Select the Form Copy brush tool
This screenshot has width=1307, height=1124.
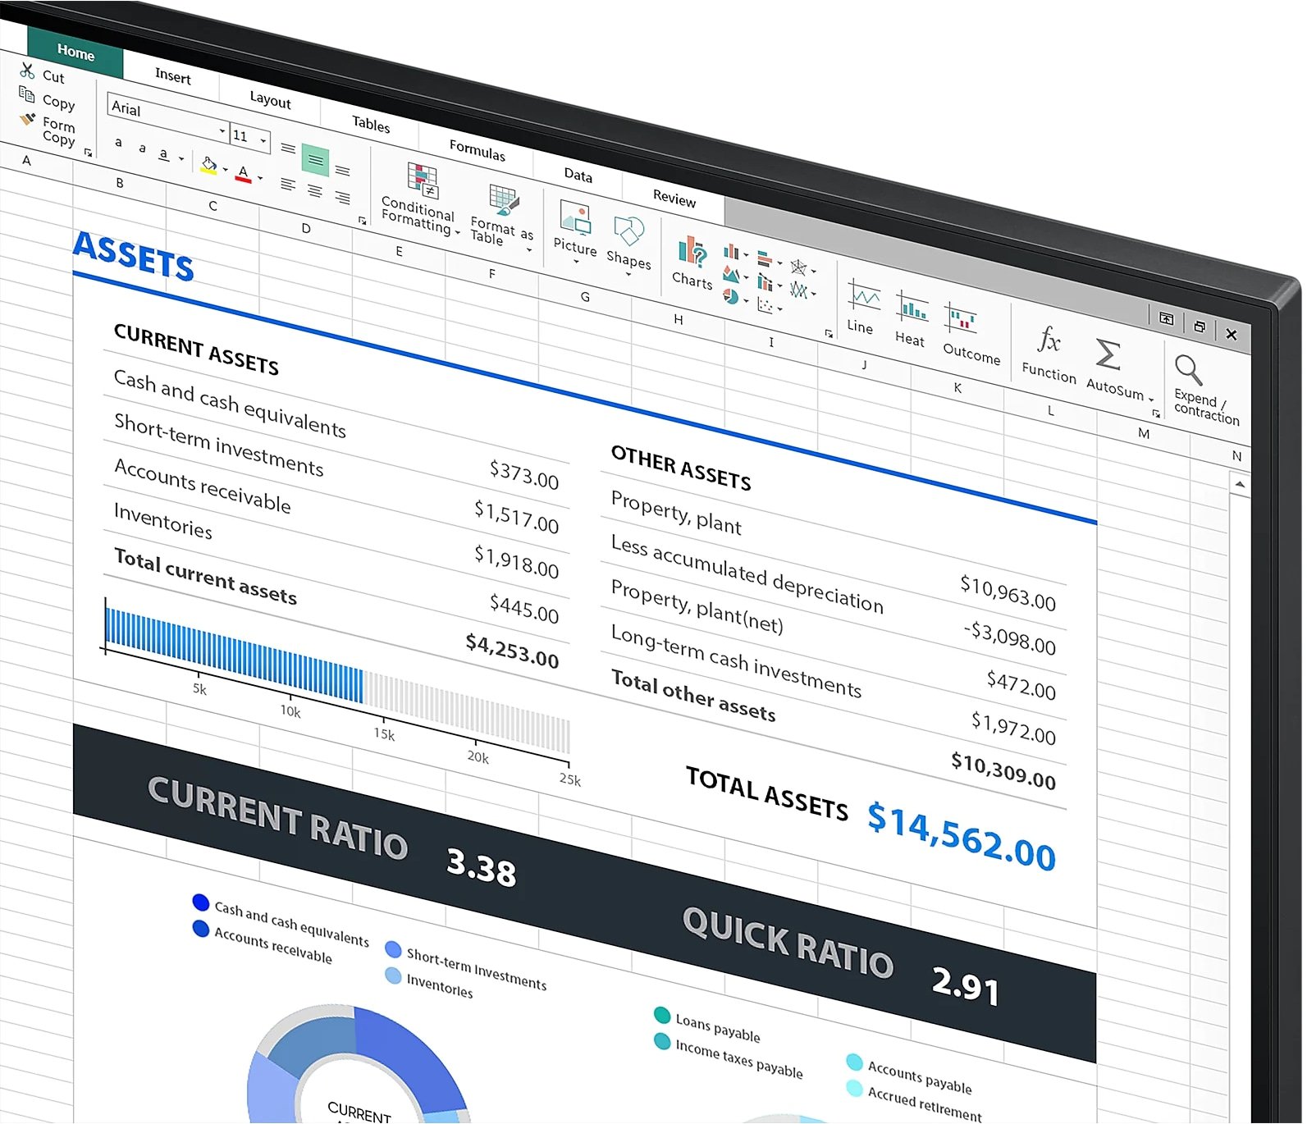[x=27, y=120]
